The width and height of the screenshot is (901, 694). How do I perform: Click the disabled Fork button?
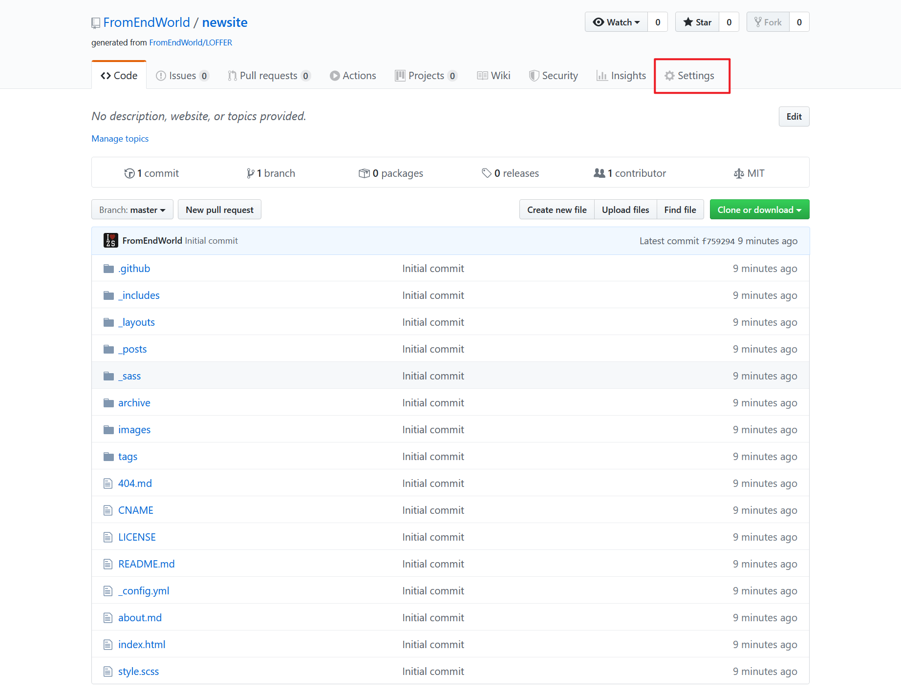click(768, 22)
